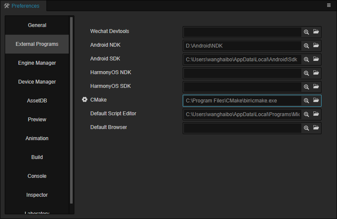Viewport: 337px width, 219px height.
Task: Open folder browser for HarmonyOS NDK
Action: (x=316, y=73)
